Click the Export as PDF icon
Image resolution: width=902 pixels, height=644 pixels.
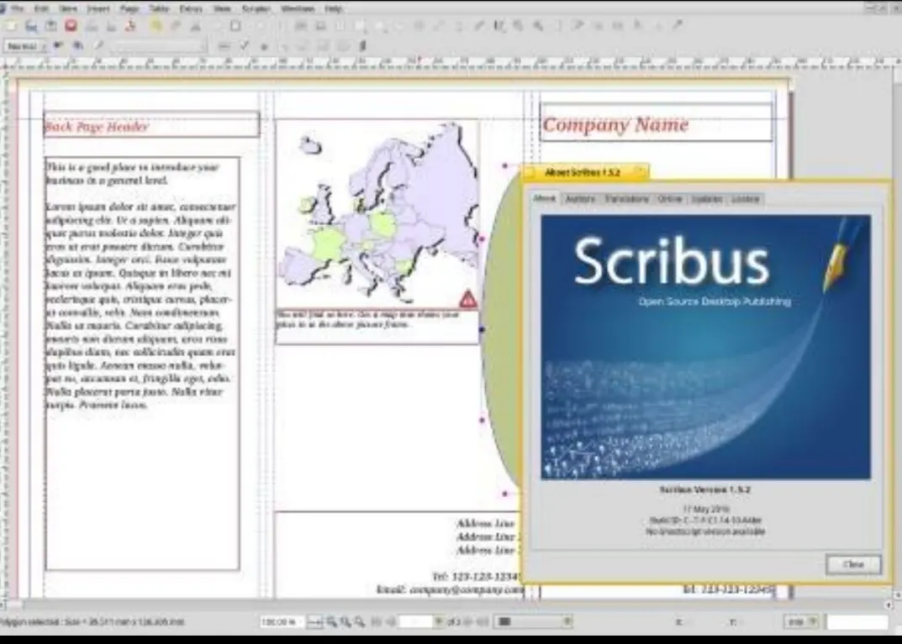click(131, 26)
